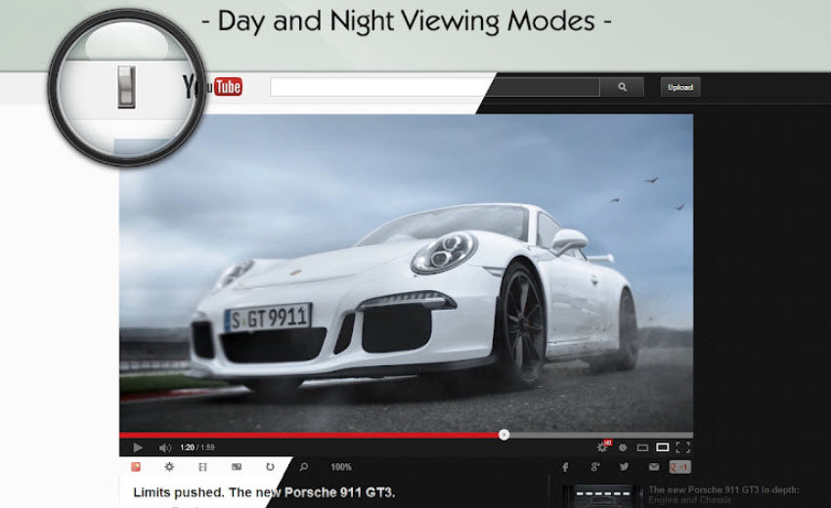Click the red options icon below player

[x=136, y=467]
